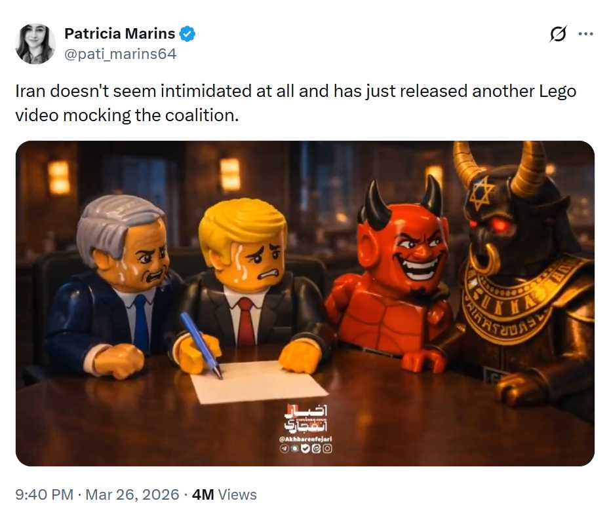
Task: Open the three-dot more options menu
Action: tap(585, 34)
